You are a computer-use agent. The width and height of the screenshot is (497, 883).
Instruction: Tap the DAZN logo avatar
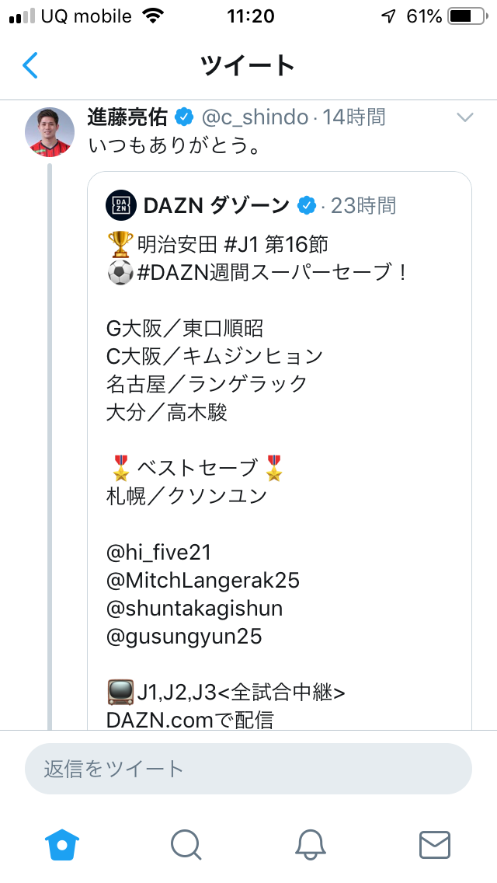click(120, 205)
